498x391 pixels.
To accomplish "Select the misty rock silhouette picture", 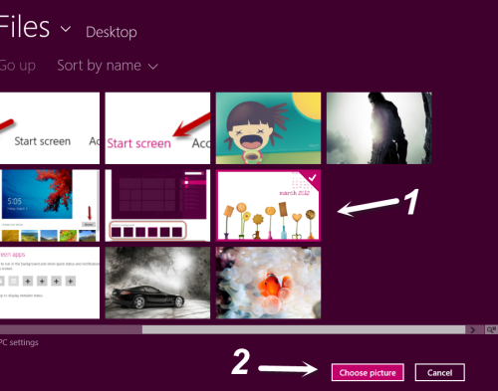I will click(x=378, y=128).
